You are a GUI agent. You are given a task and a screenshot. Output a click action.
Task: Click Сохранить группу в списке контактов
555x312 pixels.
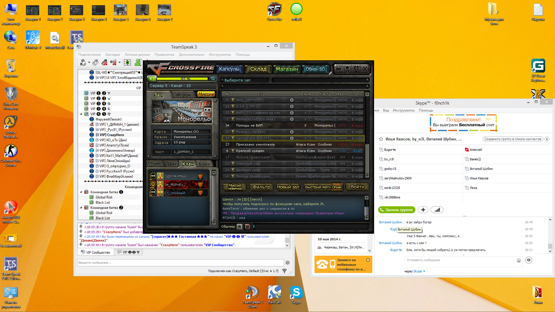[x=513, y=139]
